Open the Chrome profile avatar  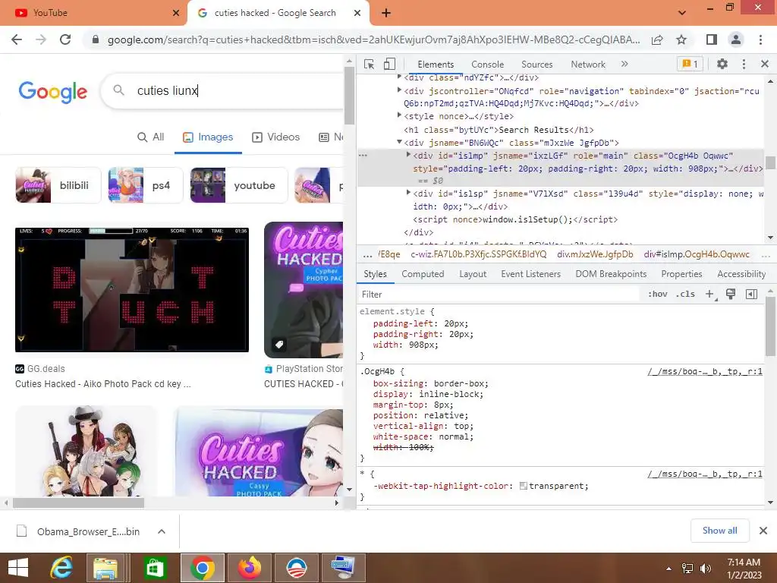(x=736, y=39)
